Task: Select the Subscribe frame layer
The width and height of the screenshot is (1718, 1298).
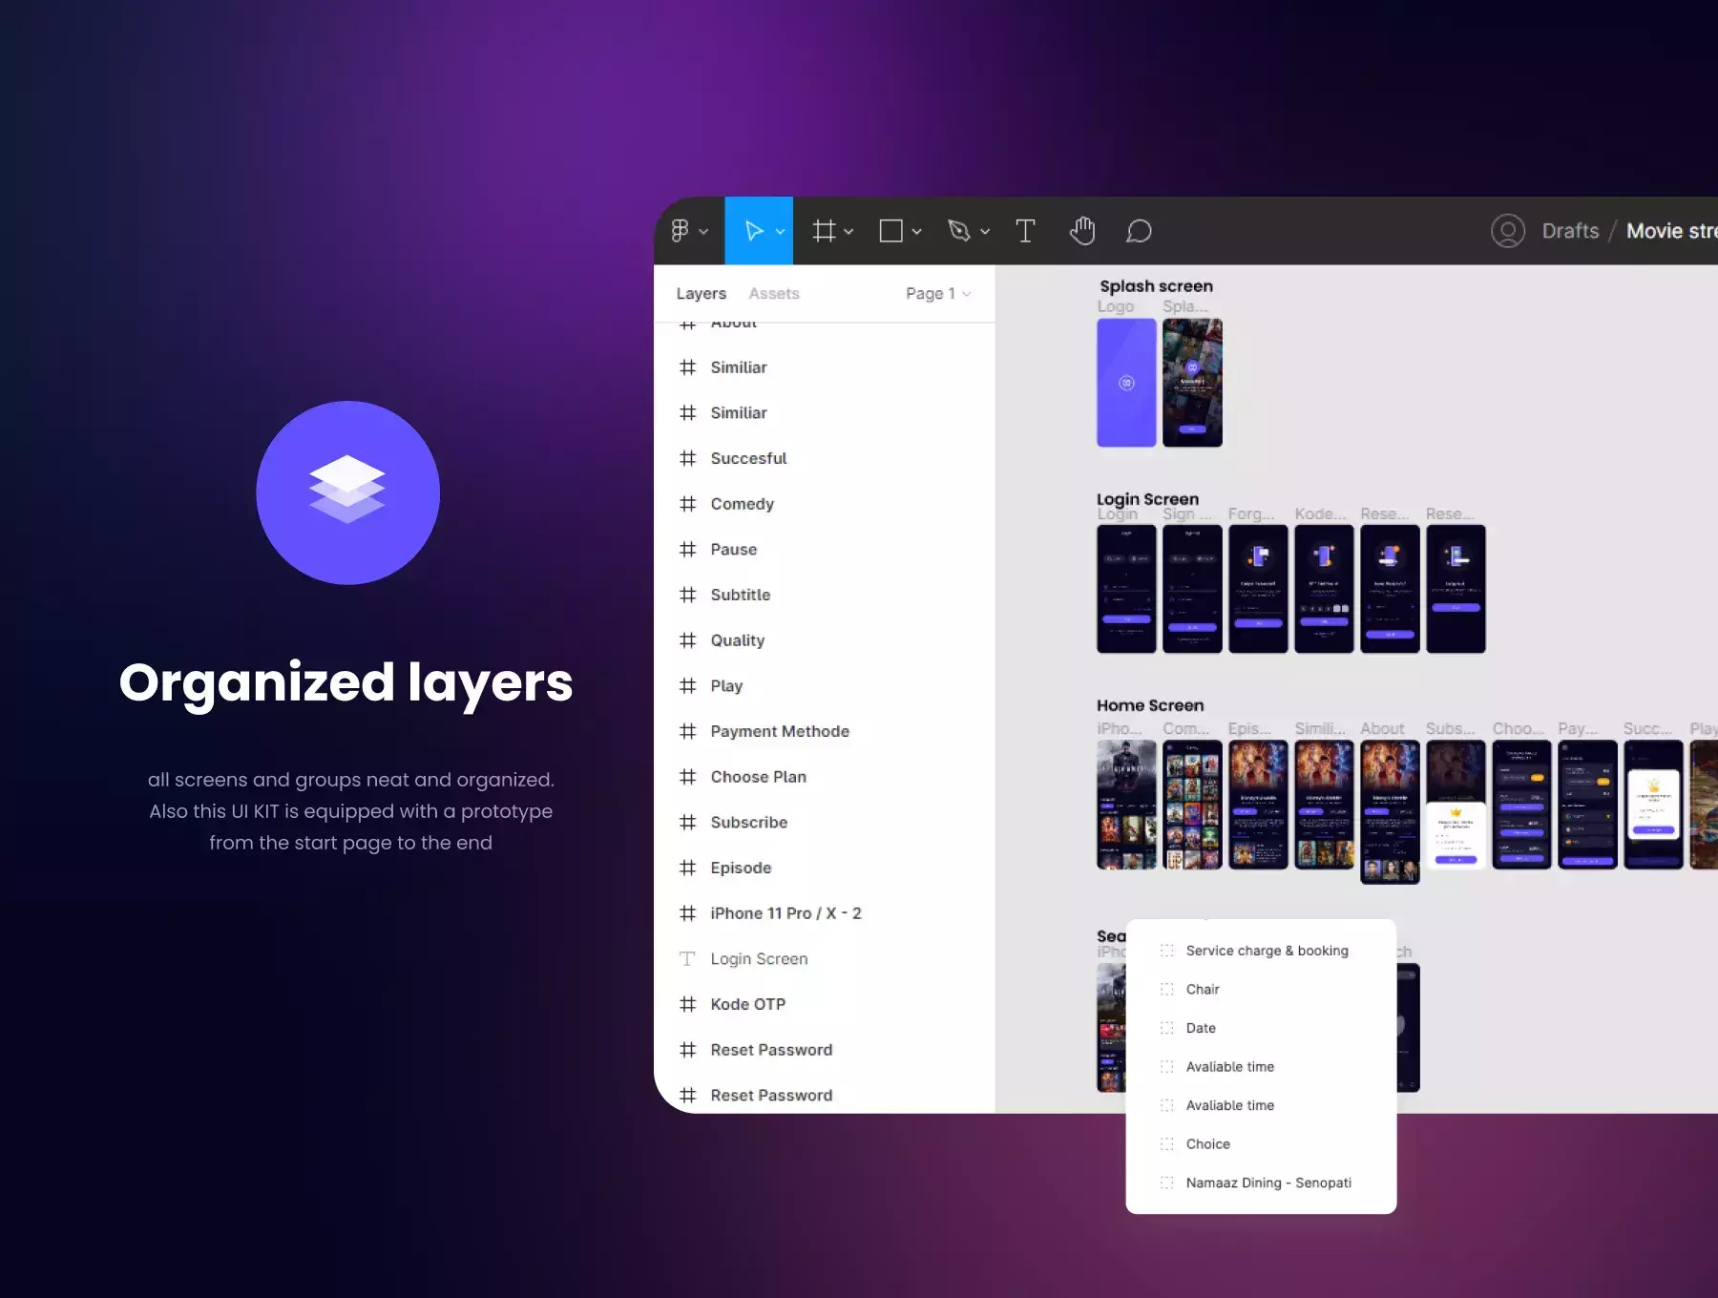Action: (825, 823)
